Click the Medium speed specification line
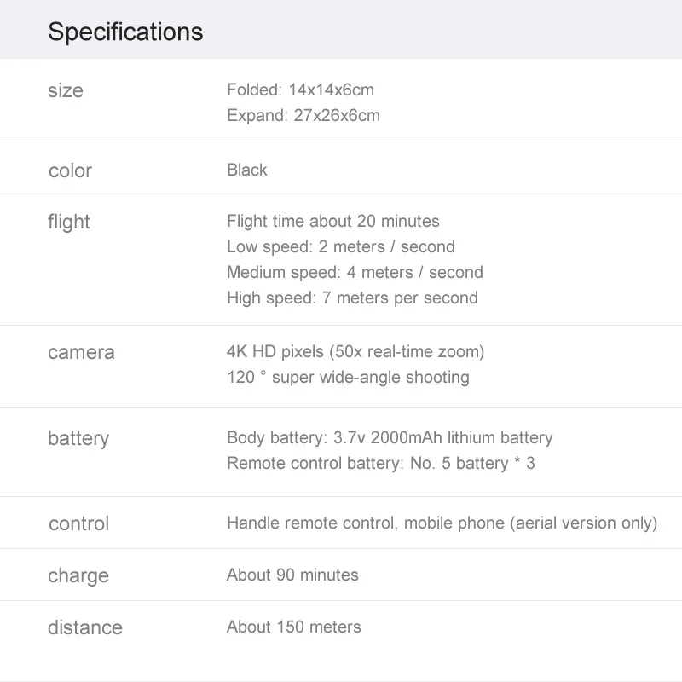Viewport: 682px width, 682px height. [x=355, y=272]
